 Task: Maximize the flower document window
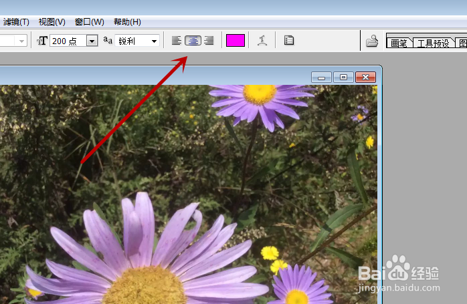[343, 78]
